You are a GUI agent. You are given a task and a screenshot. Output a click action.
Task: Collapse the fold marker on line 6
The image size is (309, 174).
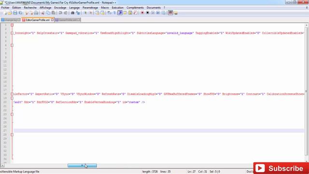coord(12,45)
